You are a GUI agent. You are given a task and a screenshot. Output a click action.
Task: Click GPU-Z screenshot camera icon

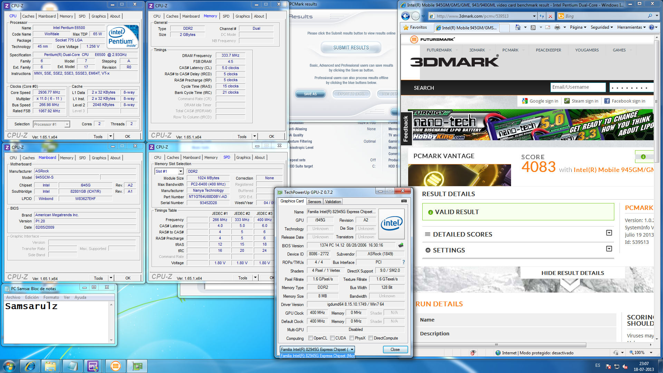click(404, 201)
